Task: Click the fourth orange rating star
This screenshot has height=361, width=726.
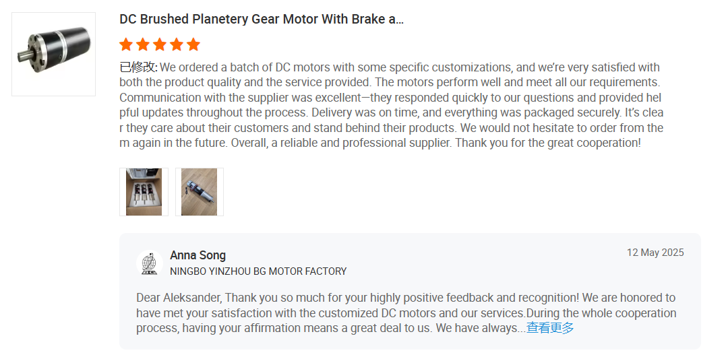Action: click(177, 44)
